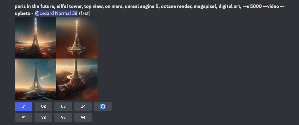299x125 pixels.
Task: Open the top-right tower on hexagonal base image
Action: [x=77, y=38]
